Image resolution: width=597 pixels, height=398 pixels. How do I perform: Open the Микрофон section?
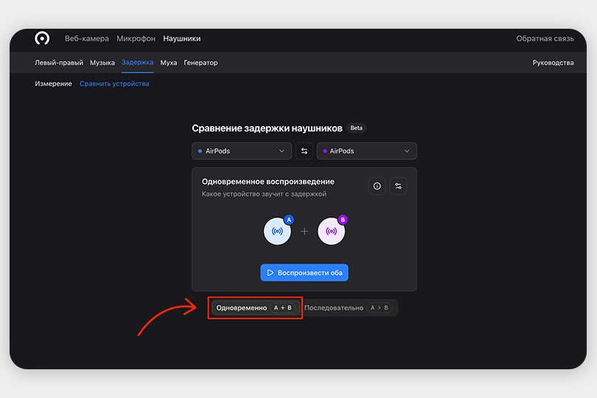(136, 38)
